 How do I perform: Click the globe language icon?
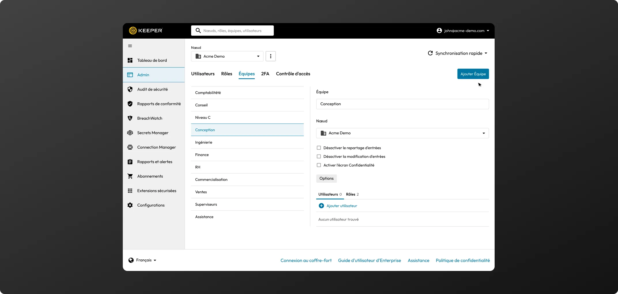131,260
